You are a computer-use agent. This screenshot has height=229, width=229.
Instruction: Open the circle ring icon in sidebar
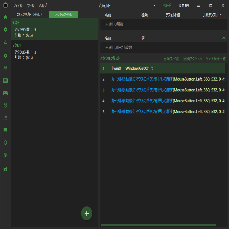tap(5, 143)
